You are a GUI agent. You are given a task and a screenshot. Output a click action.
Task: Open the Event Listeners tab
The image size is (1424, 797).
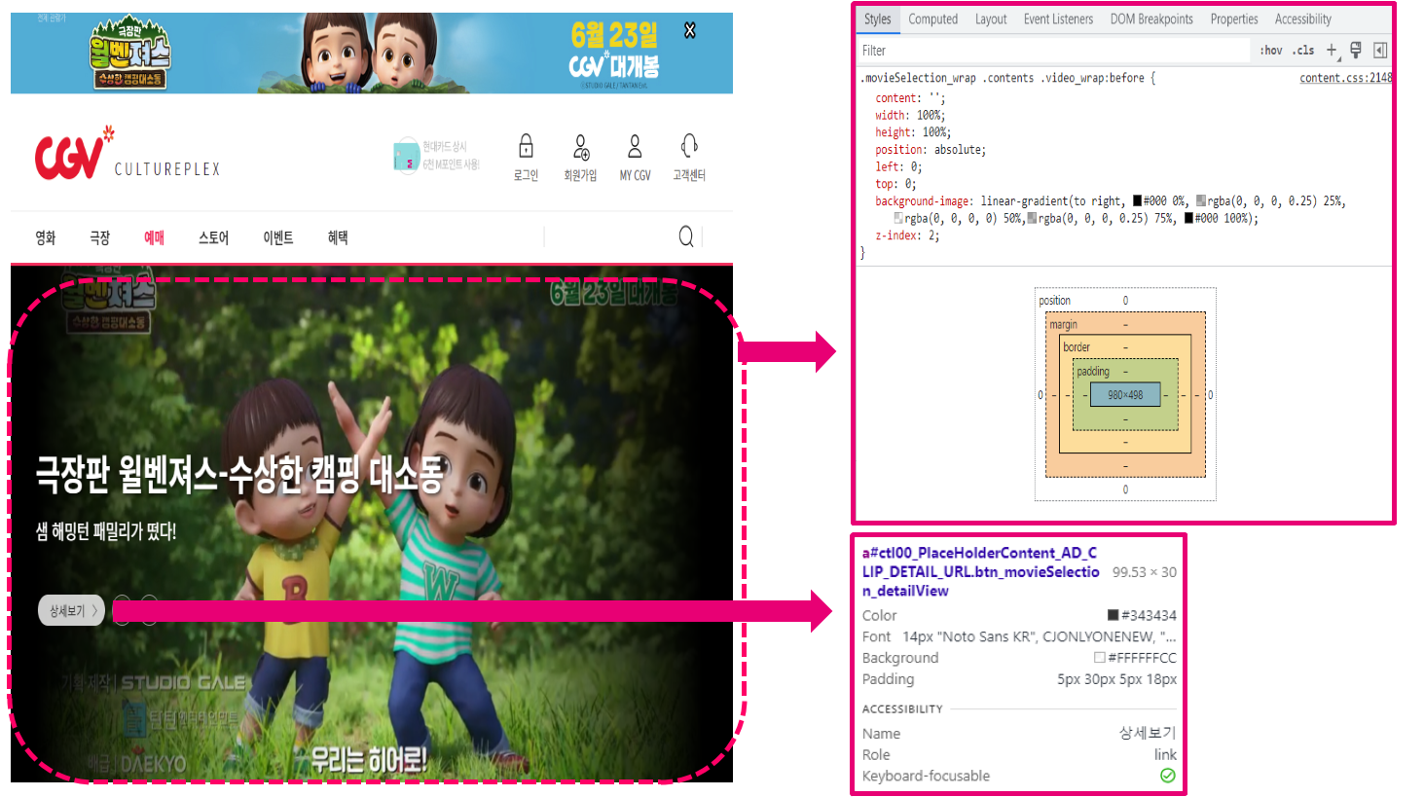(x=1058, y=19)
